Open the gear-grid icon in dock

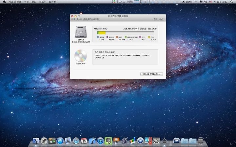(157, 141)
